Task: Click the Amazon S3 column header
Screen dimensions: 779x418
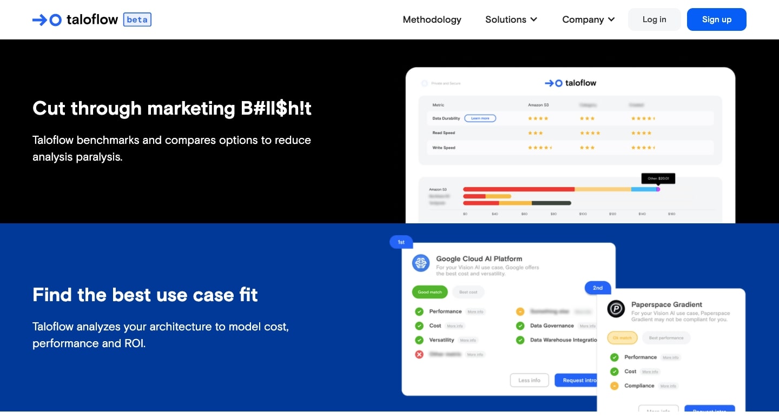Action: [x=538, y=105]
